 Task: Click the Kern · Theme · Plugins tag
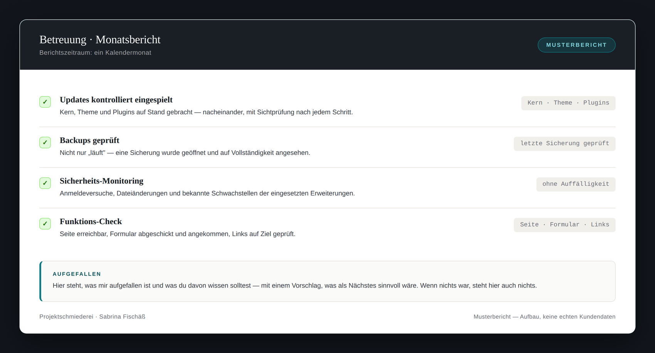pyautogui.click(x=568, y=103)
